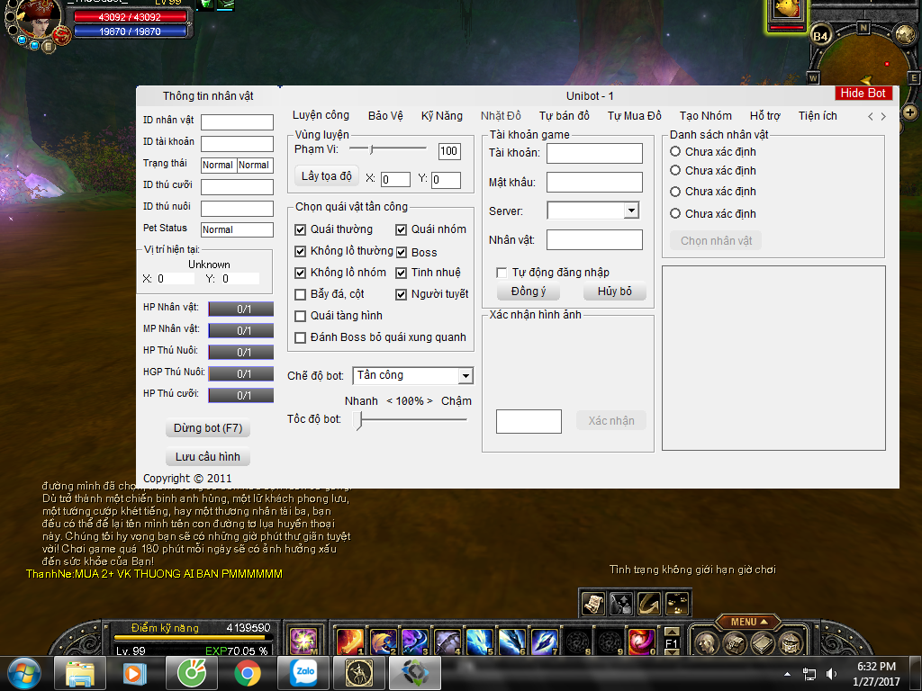Click the image verification code field
This screenshot has width=922, height=691.
529,421
